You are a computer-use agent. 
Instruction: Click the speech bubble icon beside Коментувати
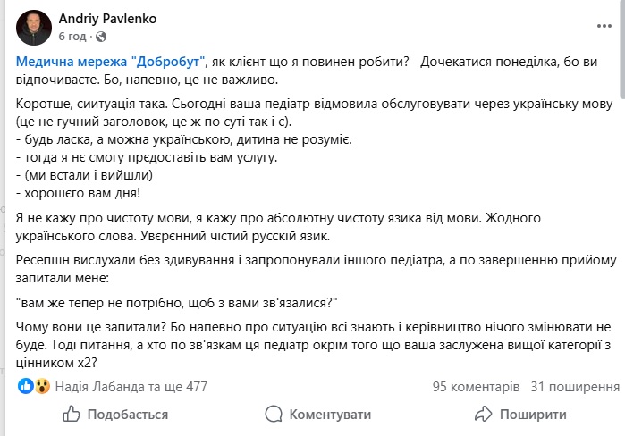(273, 415)
